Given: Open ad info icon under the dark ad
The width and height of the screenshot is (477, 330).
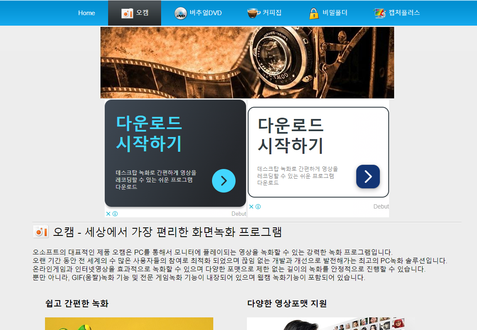Looking at the screenshot, I should 115,214.
